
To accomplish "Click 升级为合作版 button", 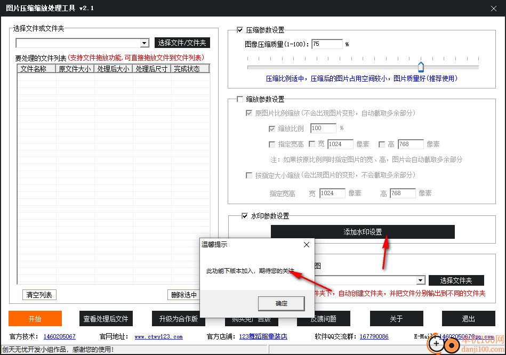I will pos(178,319).
